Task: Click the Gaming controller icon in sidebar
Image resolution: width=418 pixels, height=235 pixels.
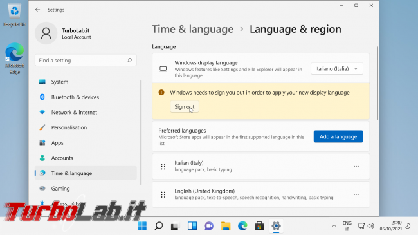Action: click(42, 188)
